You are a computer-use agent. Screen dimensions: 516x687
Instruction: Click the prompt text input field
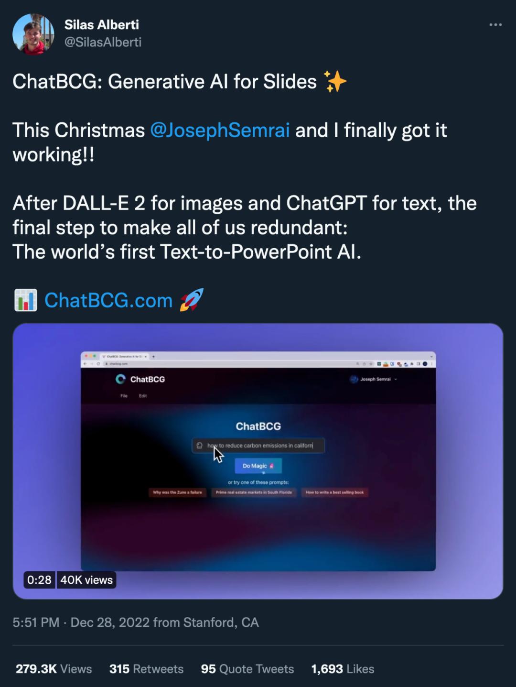(x=258, y=446)
